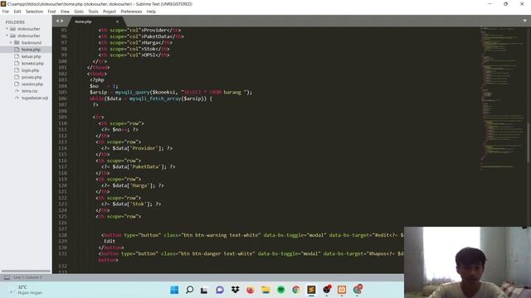The width and height of the screenshot is (531, 298).
Task: Select the home.php editor tab
Action: [x=96, y=22]
